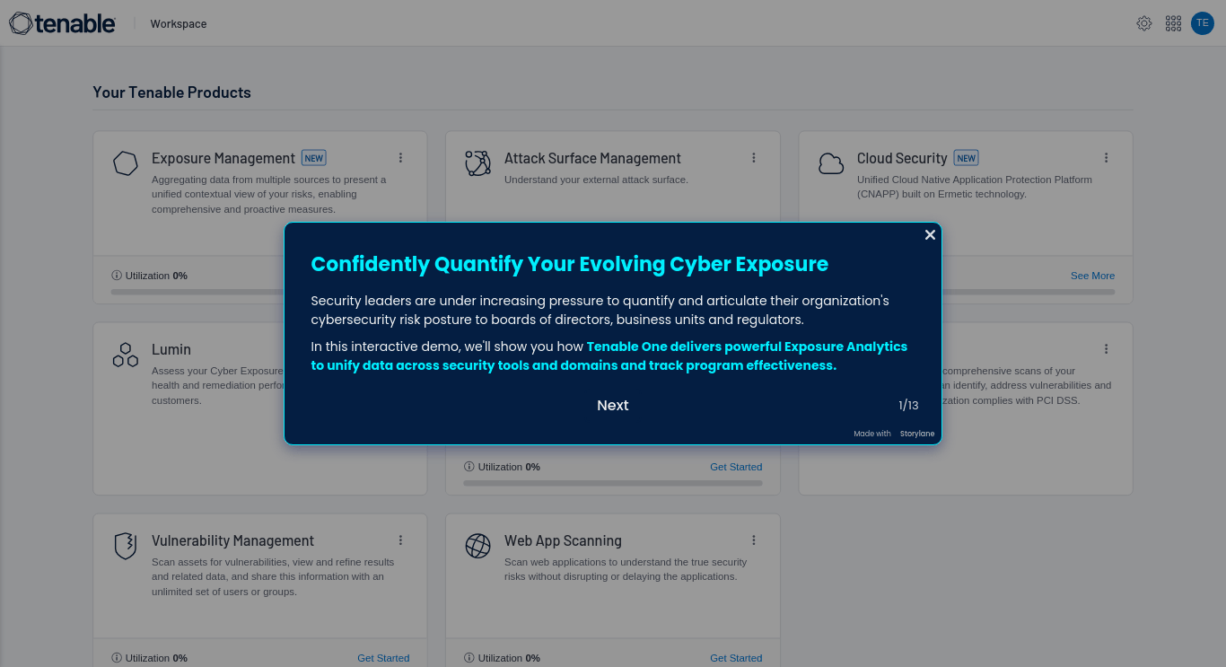This screenshot has height=667, width=1226.
Task: Click the Web App Scanning globe icon
Action: pos(478,546)
